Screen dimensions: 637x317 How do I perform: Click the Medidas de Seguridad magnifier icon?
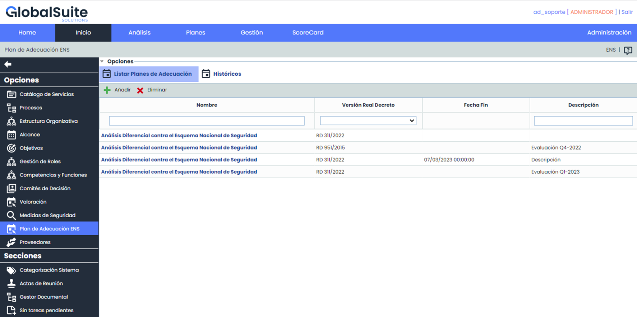[x=11, y=215]
